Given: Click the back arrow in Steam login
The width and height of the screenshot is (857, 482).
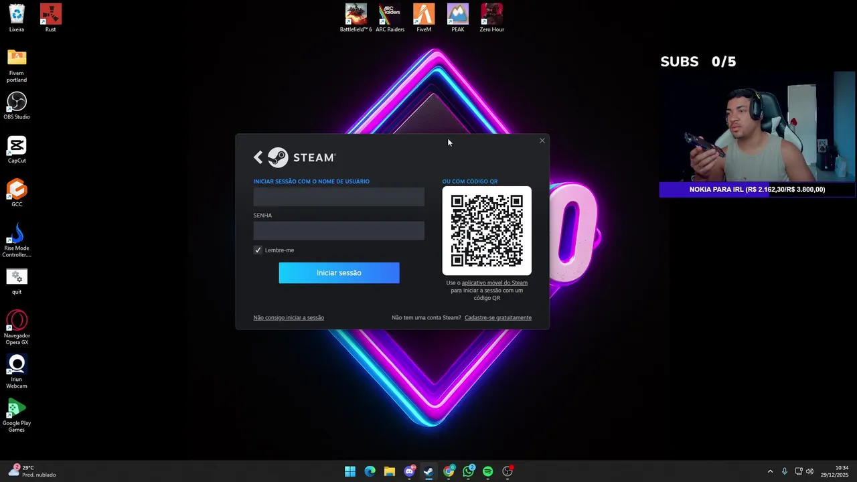Looking at the screenshot, I should pos(258,157).
